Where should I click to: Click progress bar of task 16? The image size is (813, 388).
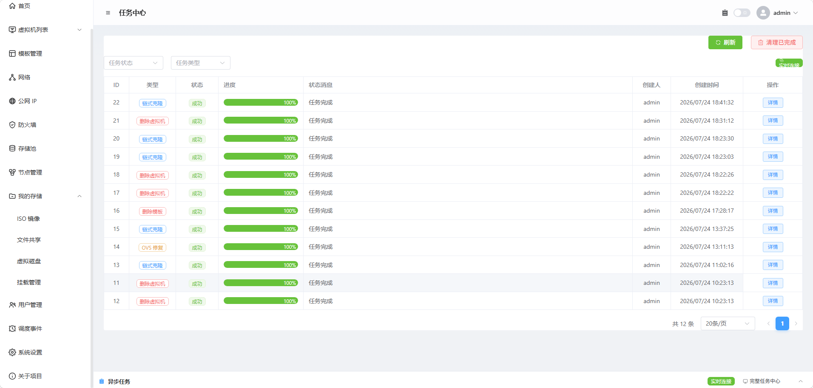pyautogui.click(x=261, y=211)
